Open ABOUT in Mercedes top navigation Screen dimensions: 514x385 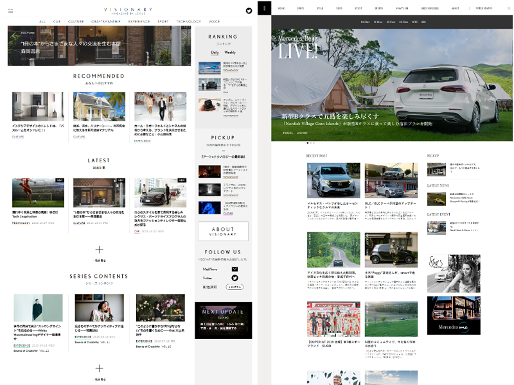456,8
